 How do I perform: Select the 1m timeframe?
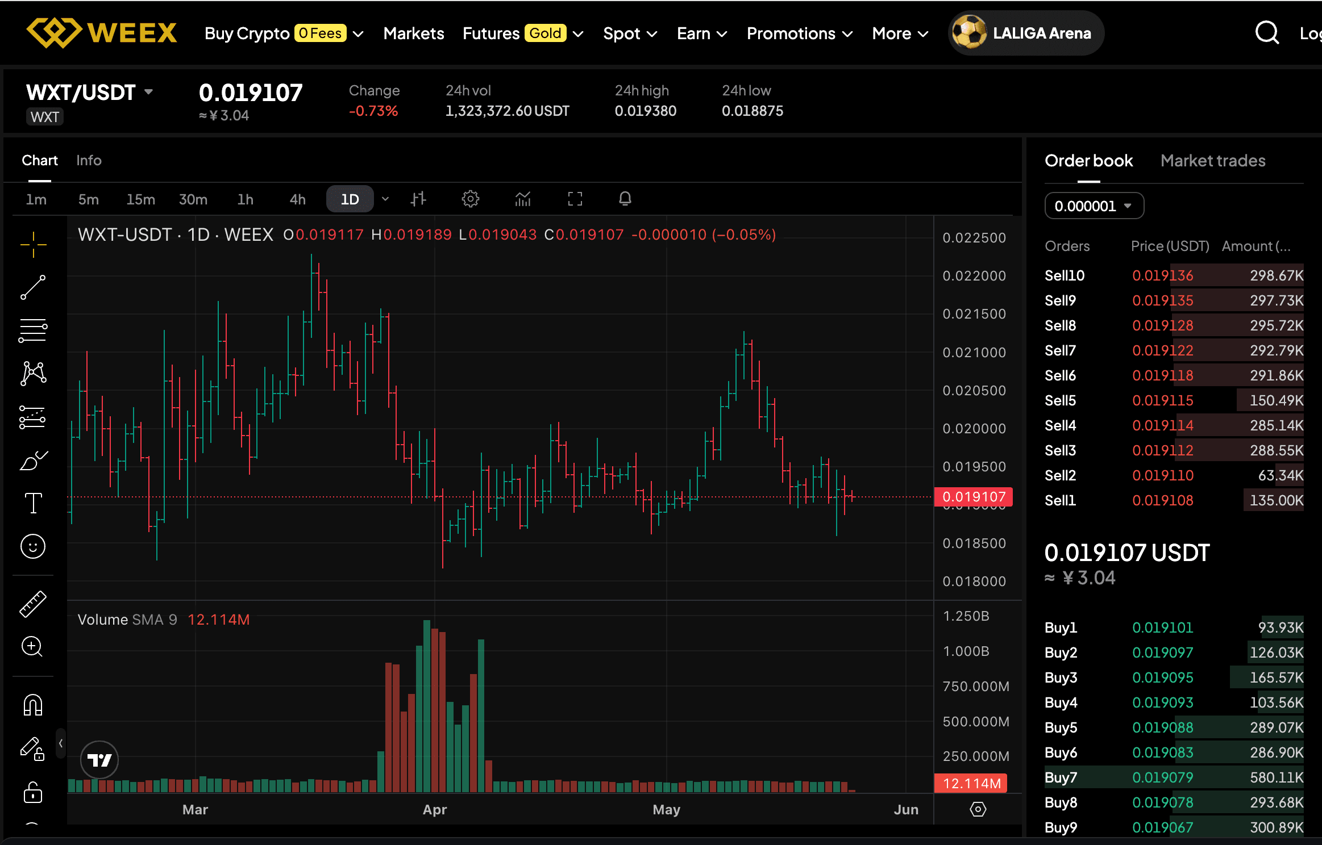pos(36,199)
